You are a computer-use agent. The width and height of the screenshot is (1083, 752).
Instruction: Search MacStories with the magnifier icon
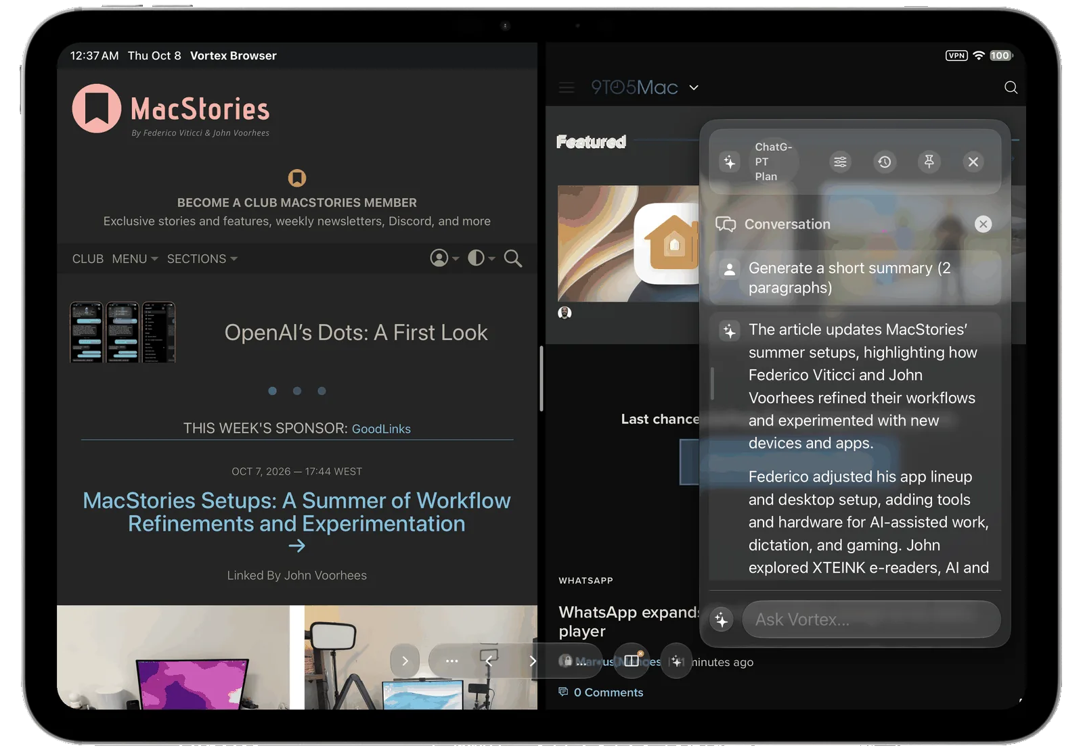(513, 258)
